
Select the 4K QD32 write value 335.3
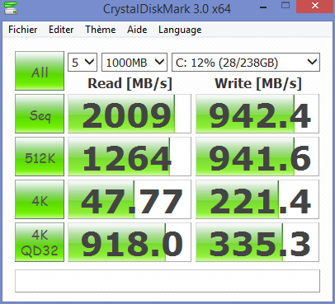257,242
